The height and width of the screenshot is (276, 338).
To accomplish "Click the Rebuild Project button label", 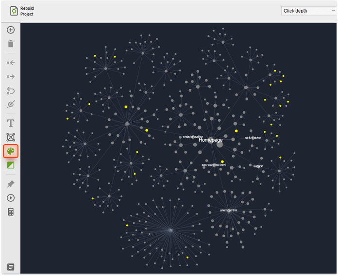I will coord(27,11).
